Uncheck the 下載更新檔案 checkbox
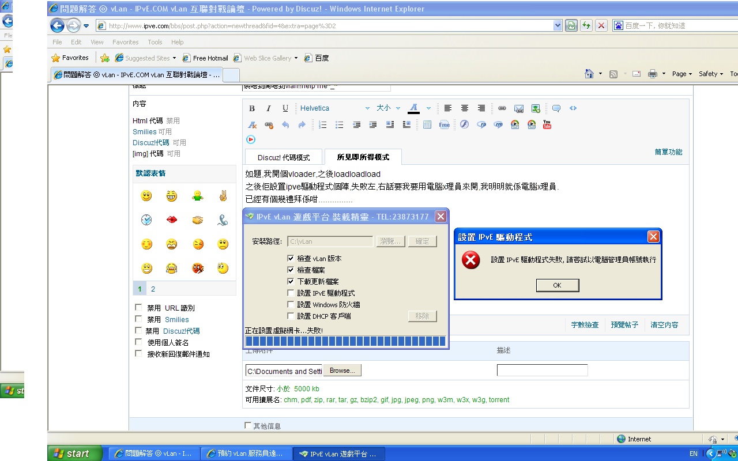Viewport: 738px width, 461px height. pos(291,282)
